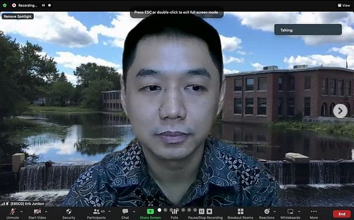Start Video from the camera icon
The width and height of the screenshot is (354, 220).
coord(37,213)
